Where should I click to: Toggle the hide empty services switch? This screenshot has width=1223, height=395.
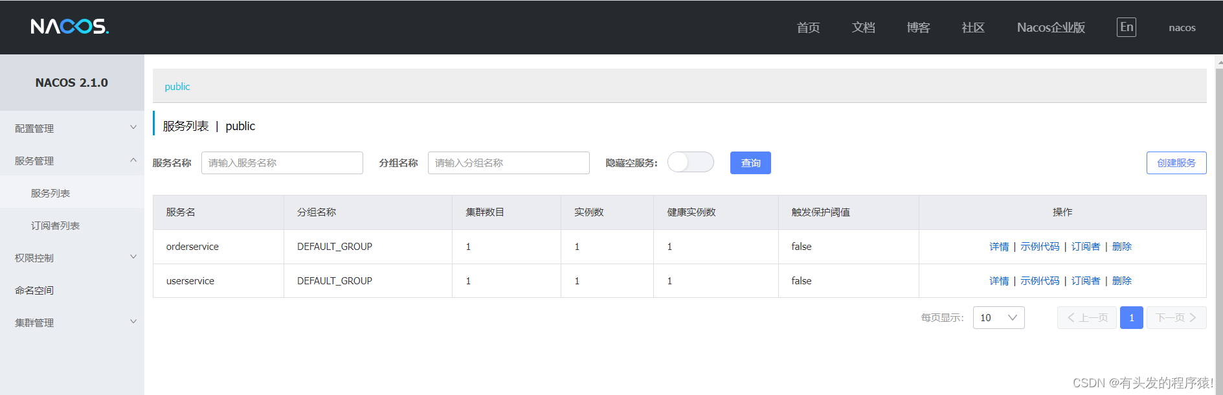coord(690,163)
